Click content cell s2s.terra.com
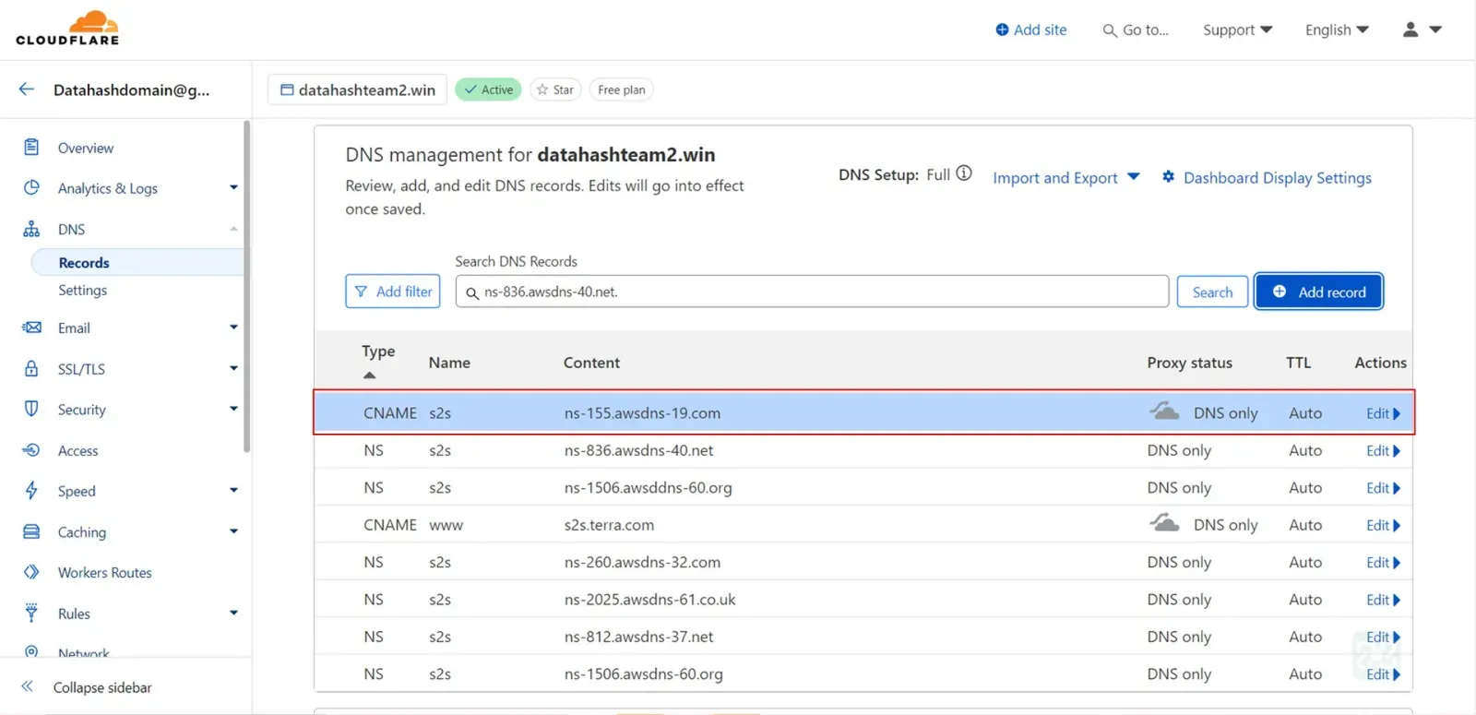 coord(609,525)
